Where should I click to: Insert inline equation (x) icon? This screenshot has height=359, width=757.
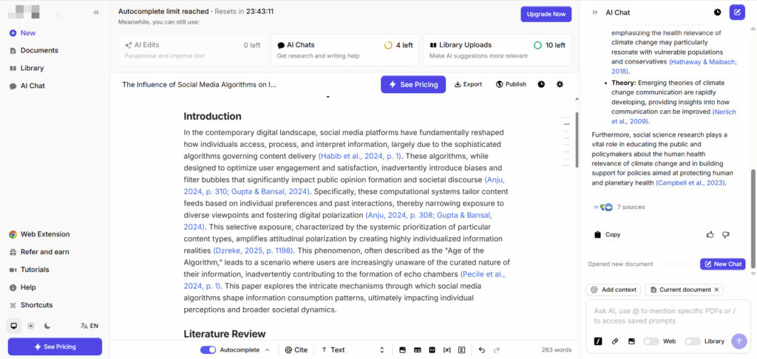447,350
